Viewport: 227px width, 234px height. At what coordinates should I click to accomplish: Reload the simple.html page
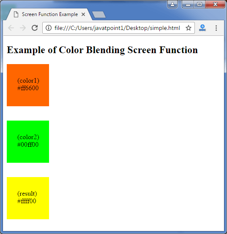click(35, 28)
